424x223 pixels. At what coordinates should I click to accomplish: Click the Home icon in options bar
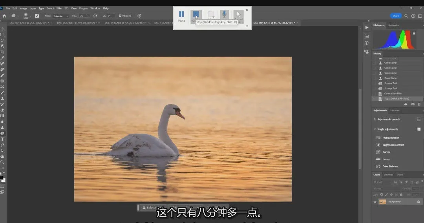tap(4, 16)
